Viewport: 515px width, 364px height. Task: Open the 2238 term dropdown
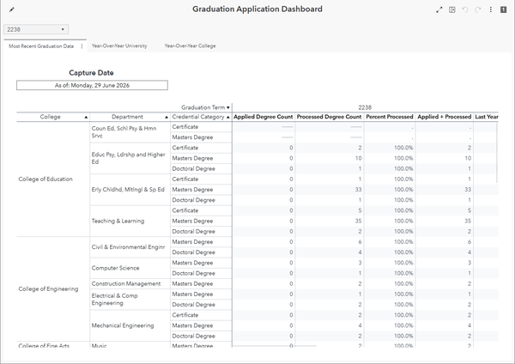(x=36, y=29)
